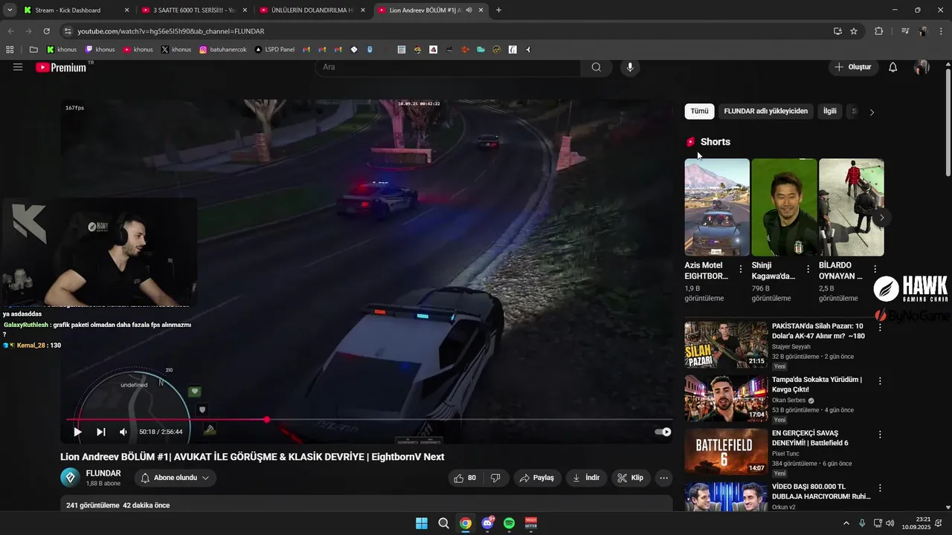Expand the tab search dropdown arrow
The width and height of the screenshot is (952, 535).
click(10, 10)
